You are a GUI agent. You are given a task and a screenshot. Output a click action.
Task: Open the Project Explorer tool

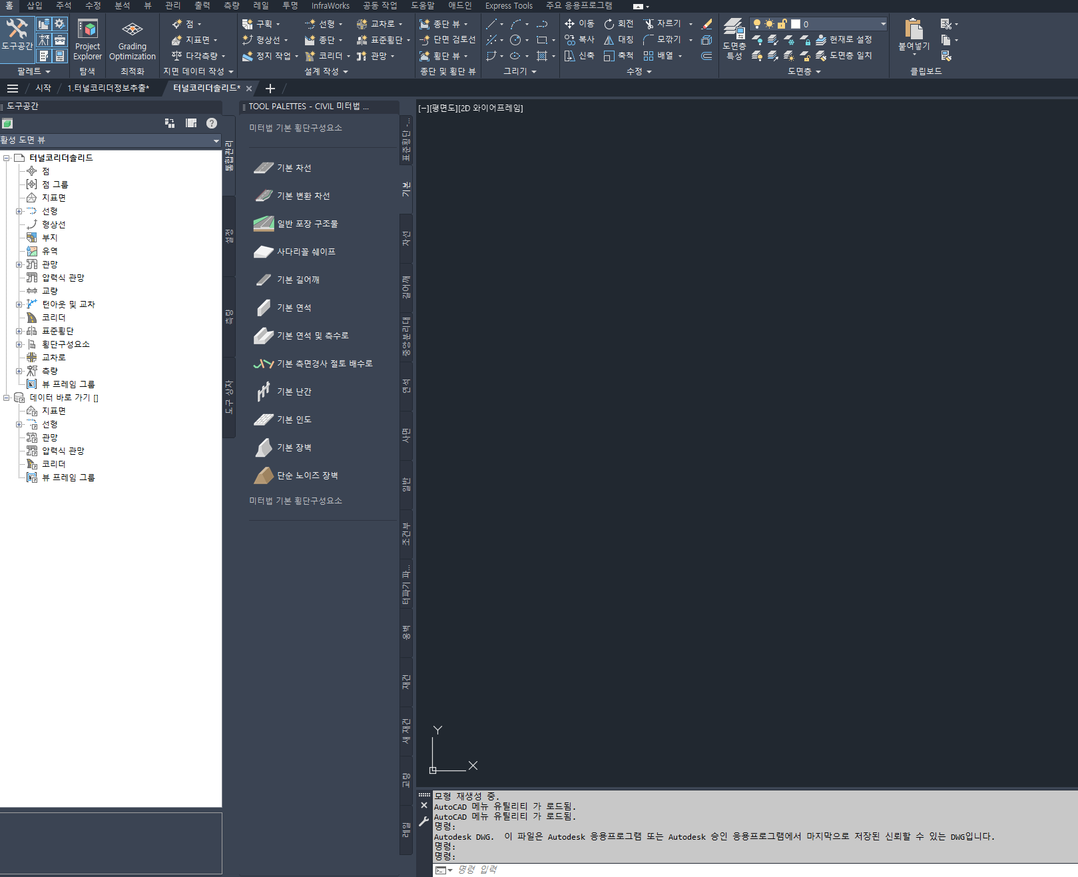87,40
